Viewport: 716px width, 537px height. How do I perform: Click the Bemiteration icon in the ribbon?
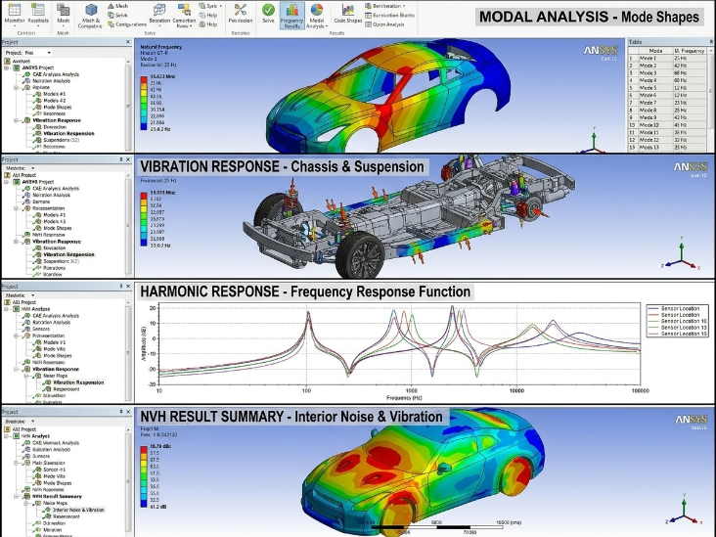(x=368, y=6)
